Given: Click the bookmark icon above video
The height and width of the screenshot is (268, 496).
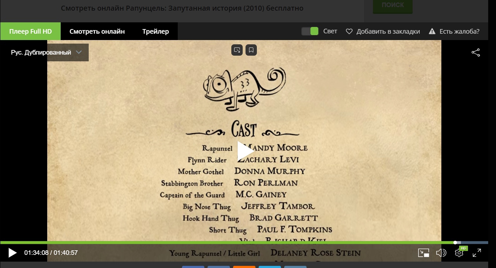Looking at the screenshot, I should 251,50.
